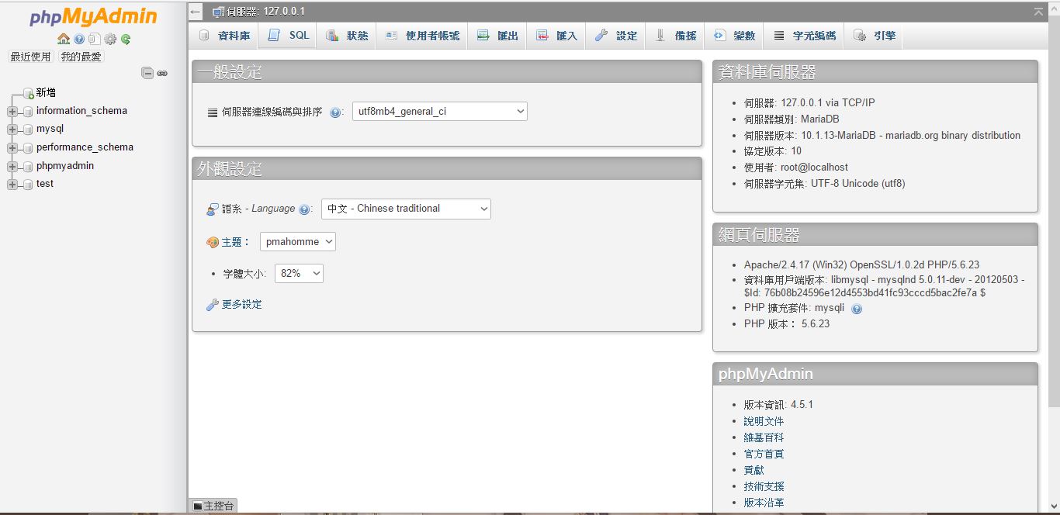Open the 匯入 tab
Screen dimensions: 1060x515
556,36
